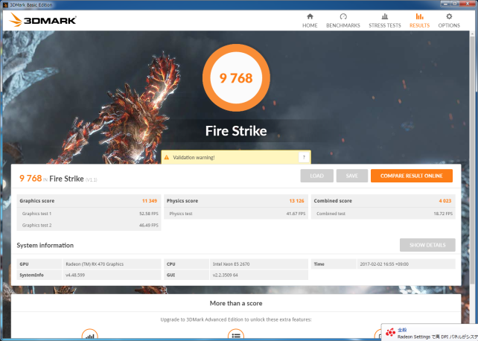
Task: Go to the BENCHMARKS tab
Action: [343, 21]
